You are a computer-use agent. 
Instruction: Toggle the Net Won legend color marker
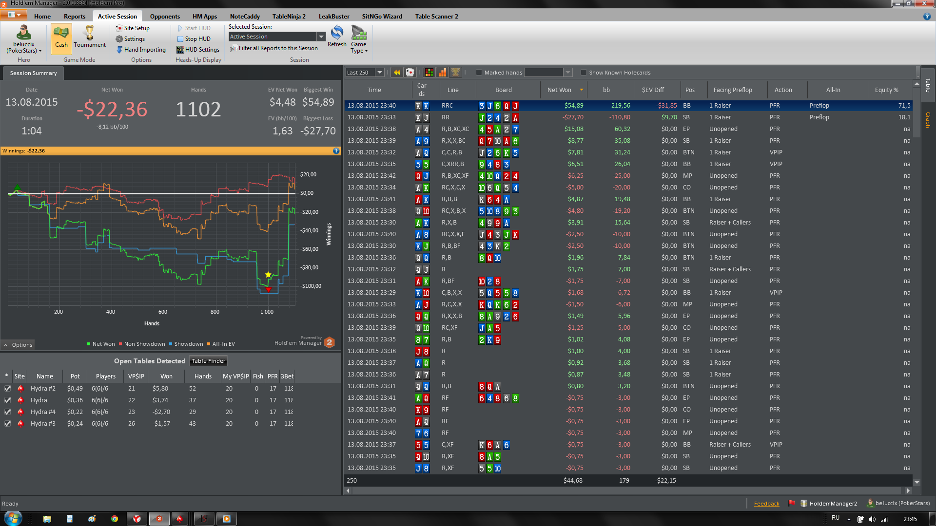coord(89,344)
